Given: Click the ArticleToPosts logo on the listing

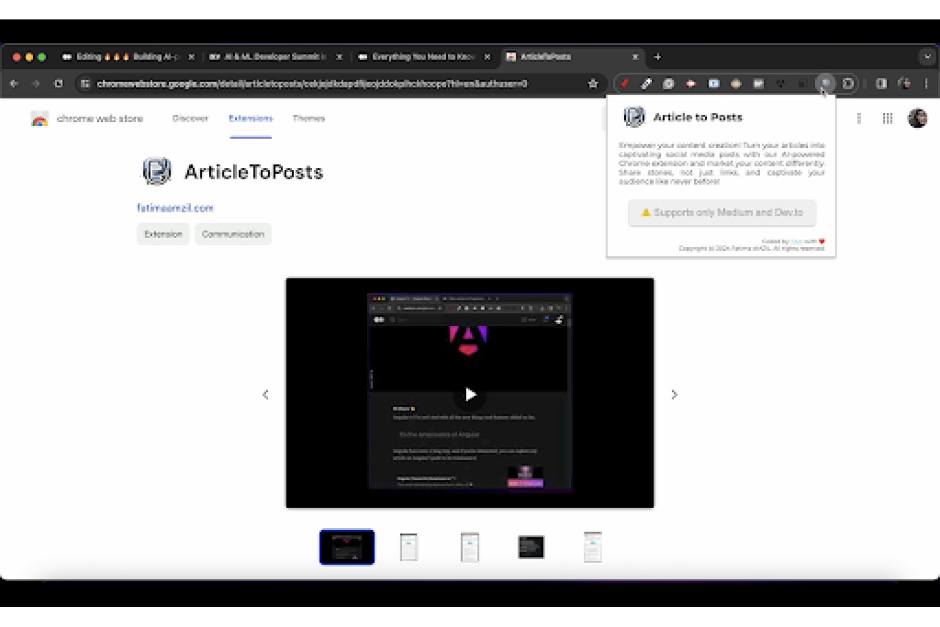Looking at the screenshot, I should tap(157, 171).
